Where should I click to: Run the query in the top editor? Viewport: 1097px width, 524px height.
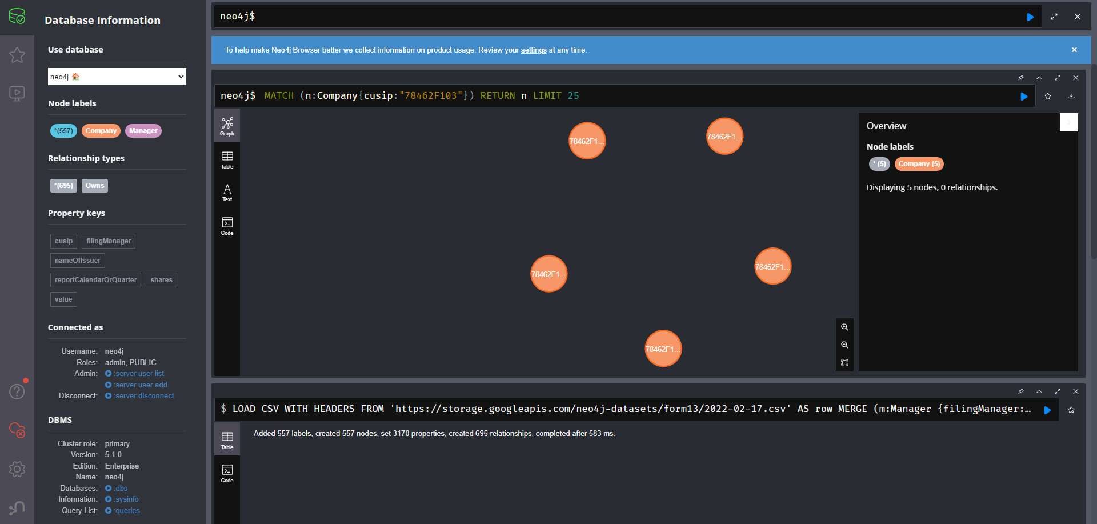(x=1030, y=17)
